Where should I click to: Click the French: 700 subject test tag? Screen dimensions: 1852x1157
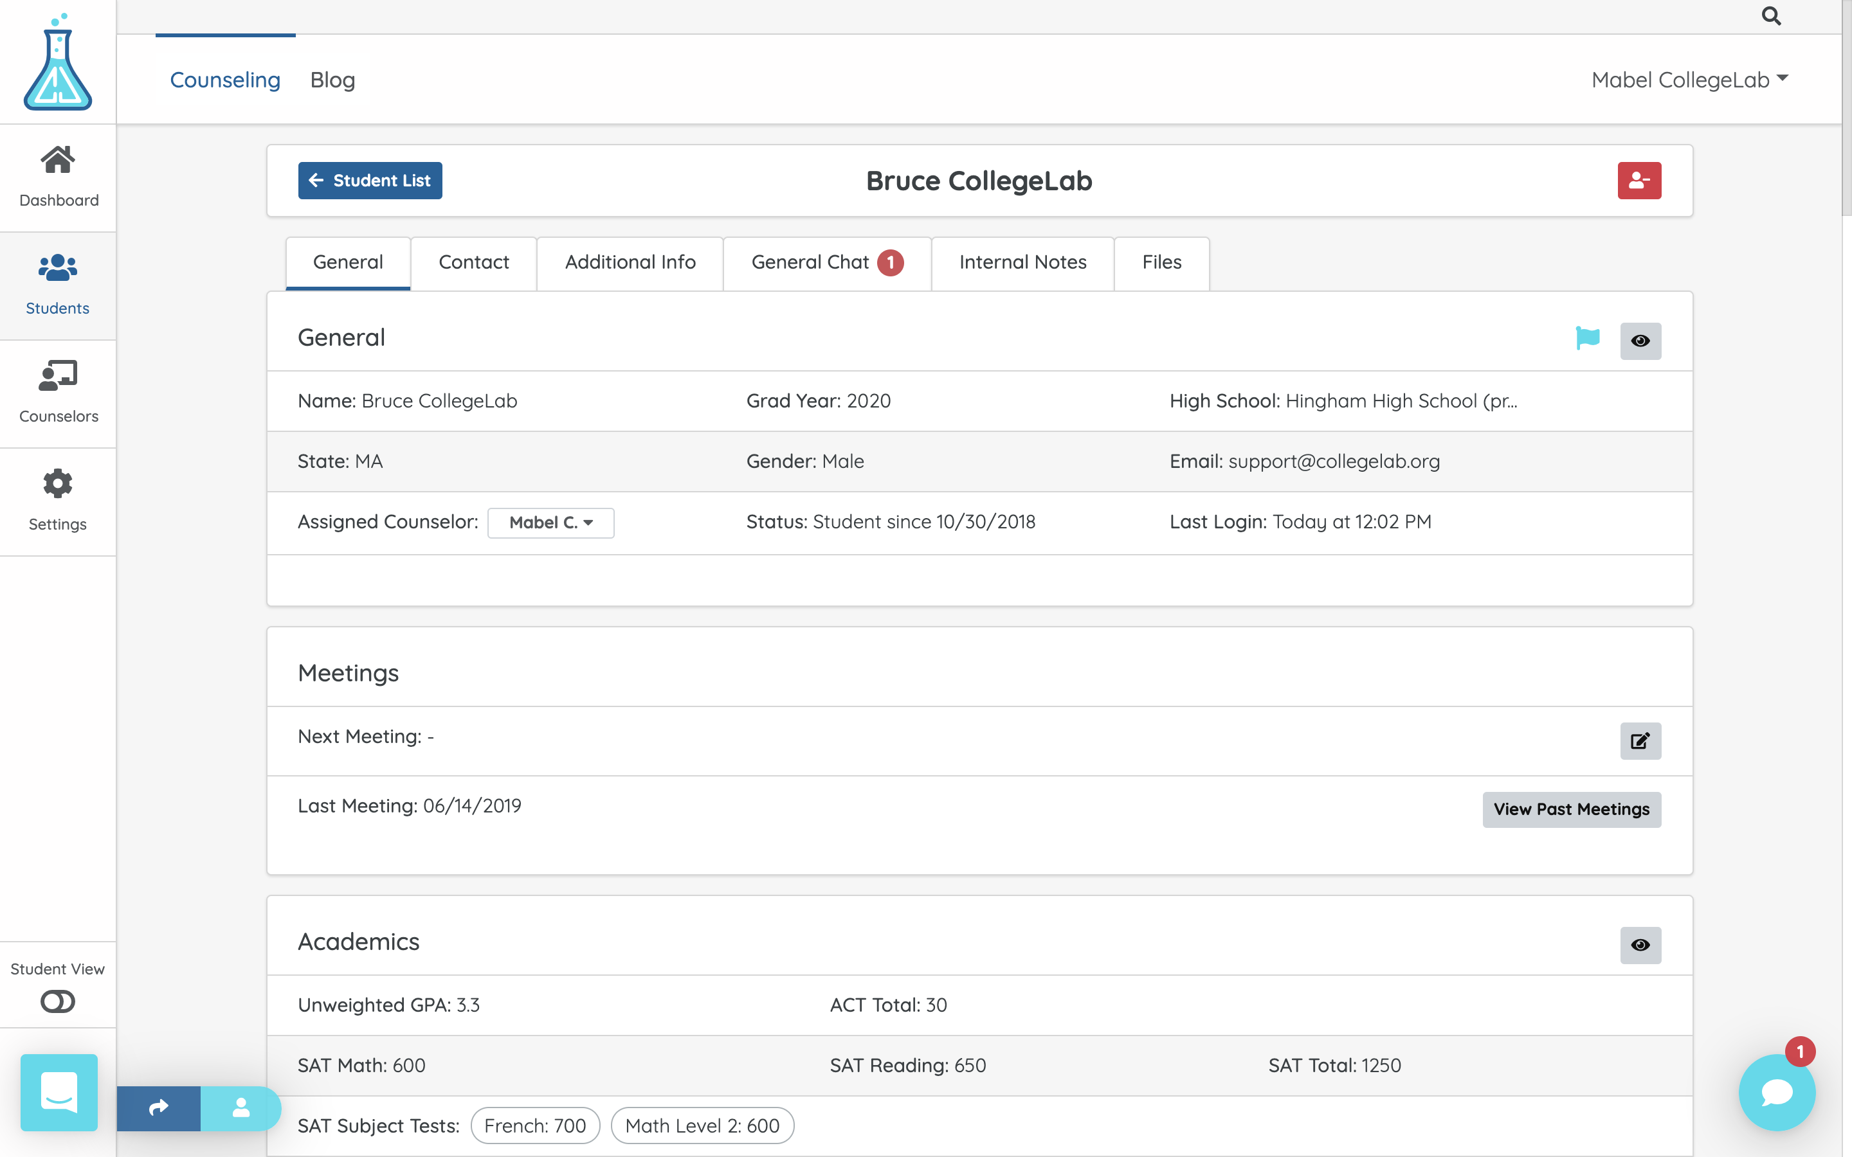(535, 1126)
